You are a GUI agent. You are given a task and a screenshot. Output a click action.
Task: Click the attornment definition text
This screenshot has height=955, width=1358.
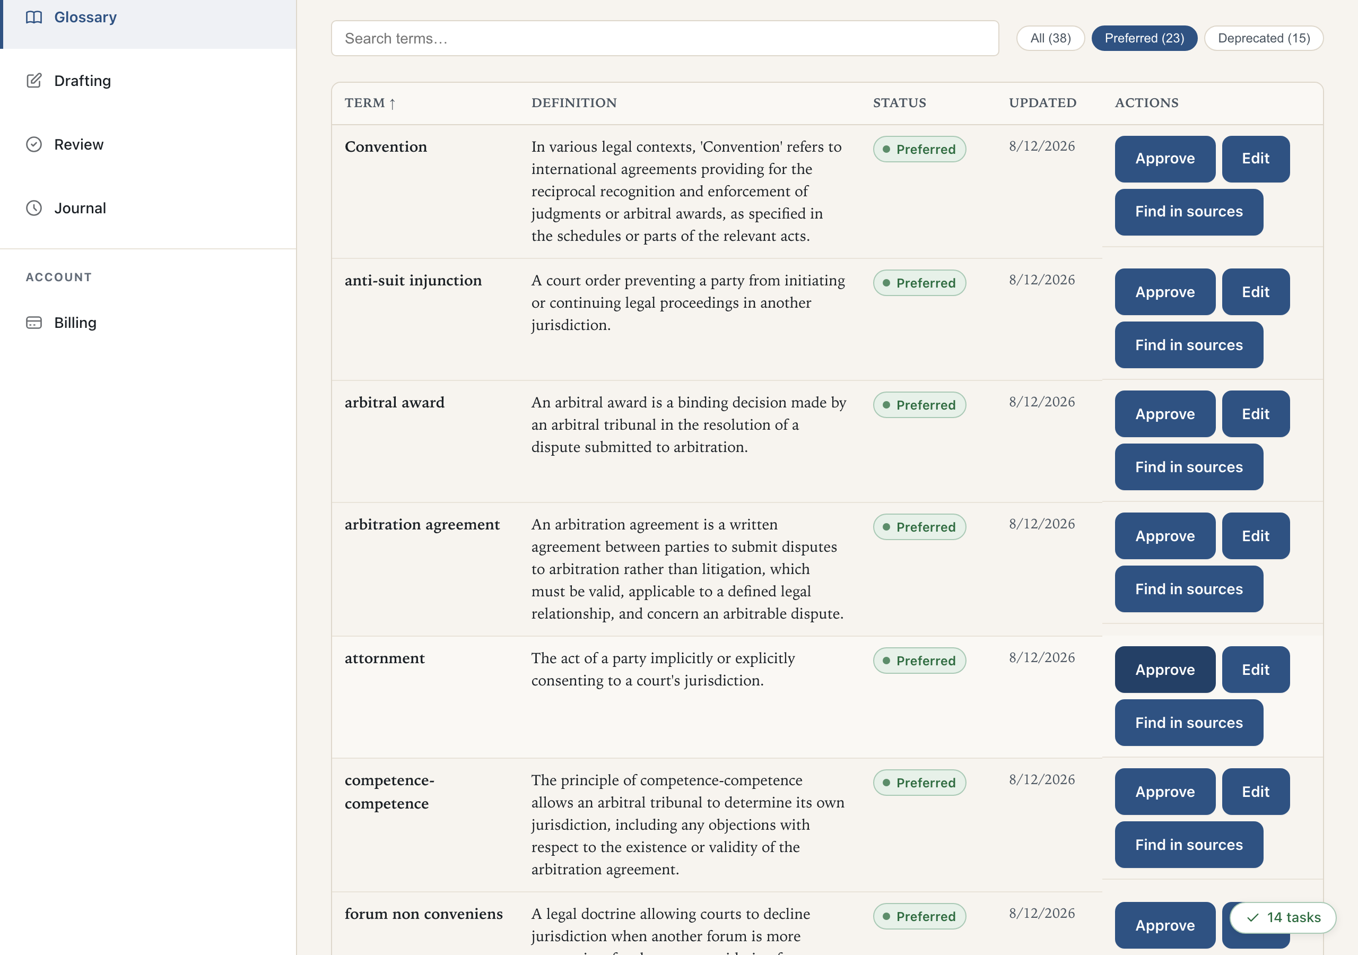point(663,669)
